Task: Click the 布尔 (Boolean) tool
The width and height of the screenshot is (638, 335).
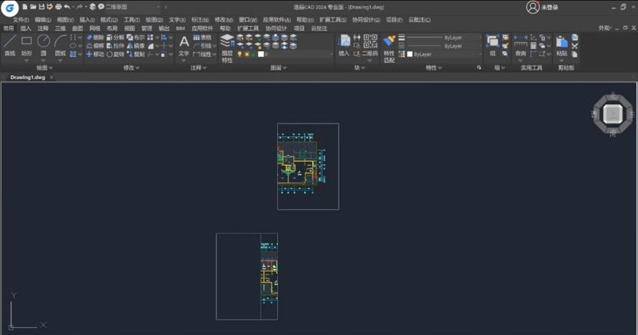Action: point(135,38)
